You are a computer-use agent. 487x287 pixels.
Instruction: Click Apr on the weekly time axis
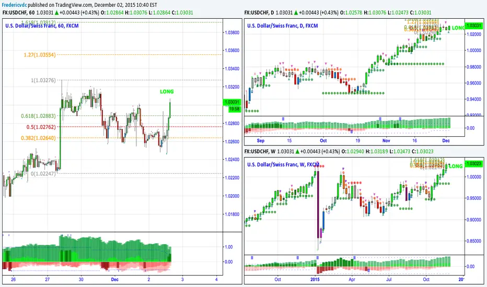352,280
